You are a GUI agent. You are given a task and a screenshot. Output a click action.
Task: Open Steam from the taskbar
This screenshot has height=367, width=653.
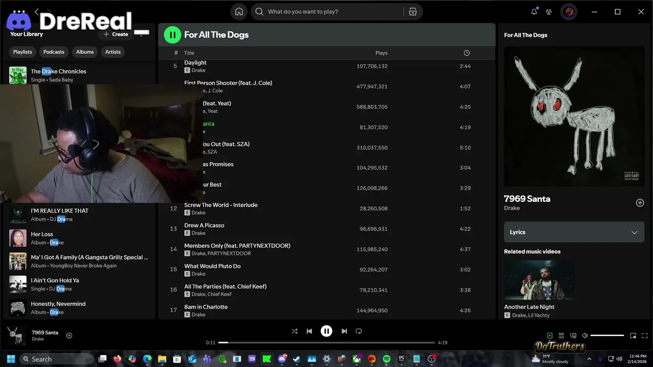click(297, 359)
